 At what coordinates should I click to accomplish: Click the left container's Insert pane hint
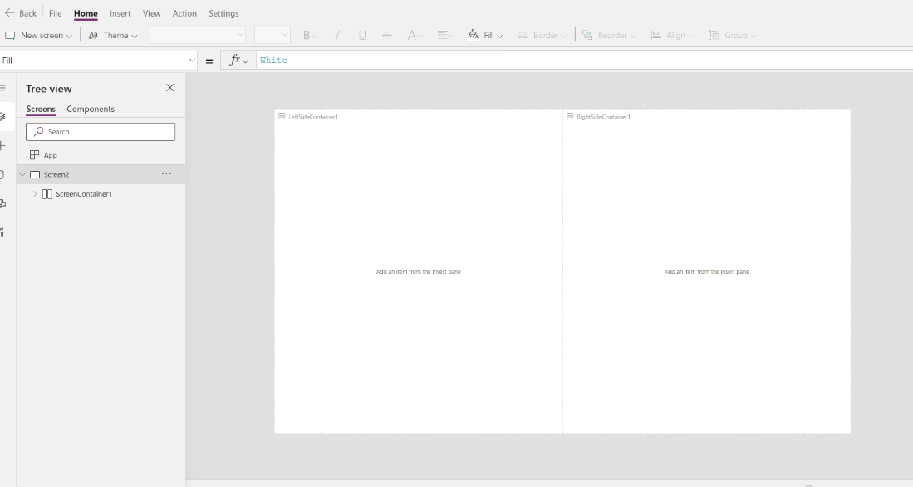[419, 272]
